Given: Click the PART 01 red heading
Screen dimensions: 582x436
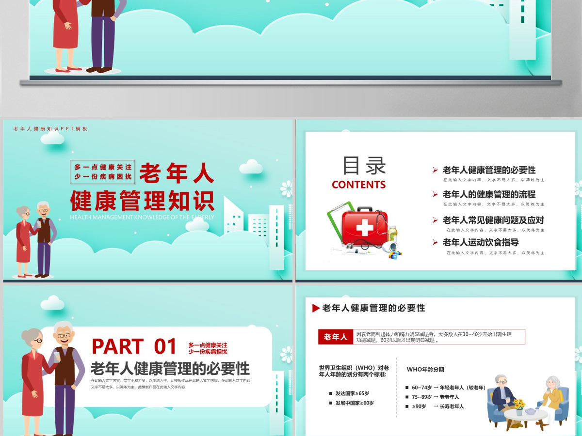Looking at the screenshot, I should (x=134, y=346).
